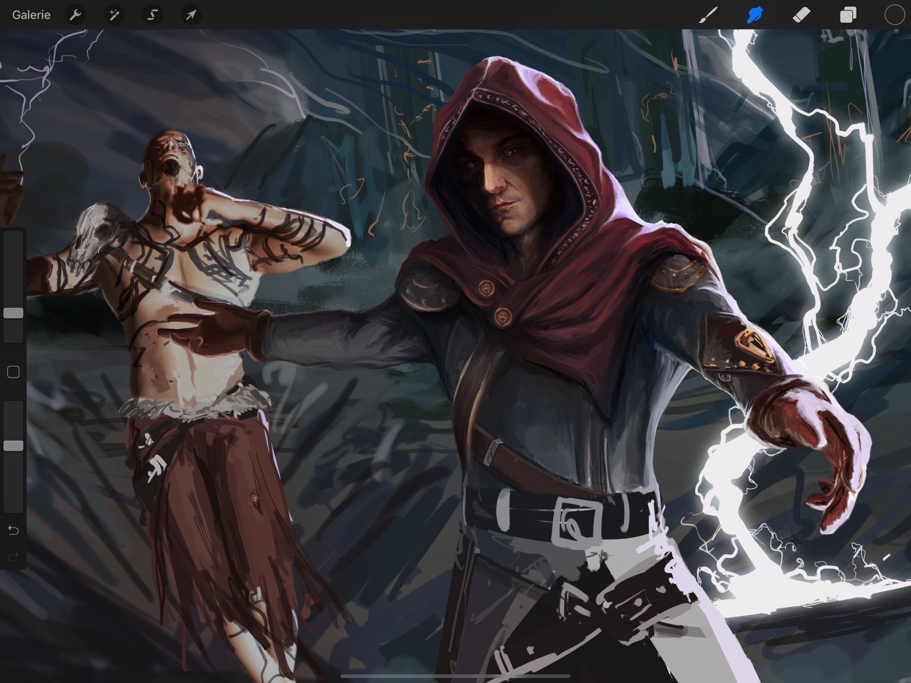Open the black color picker circle
The image size is (911, 683).
tap(894, 15)
